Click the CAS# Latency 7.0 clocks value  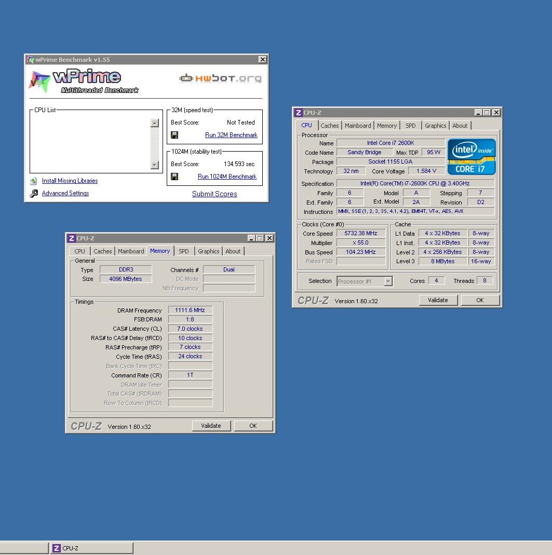coord(190,329)
